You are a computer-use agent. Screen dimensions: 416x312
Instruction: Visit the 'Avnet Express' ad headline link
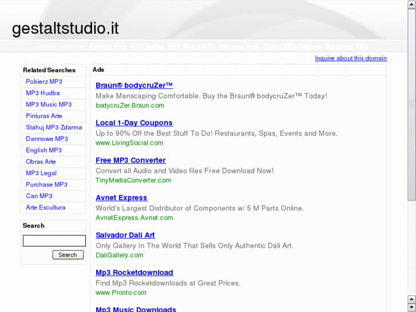coord(121,198)
